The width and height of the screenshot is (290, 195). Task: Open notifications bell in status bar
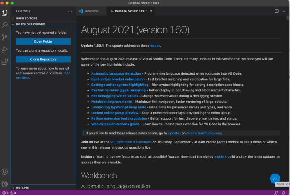[x=284, y=193]
